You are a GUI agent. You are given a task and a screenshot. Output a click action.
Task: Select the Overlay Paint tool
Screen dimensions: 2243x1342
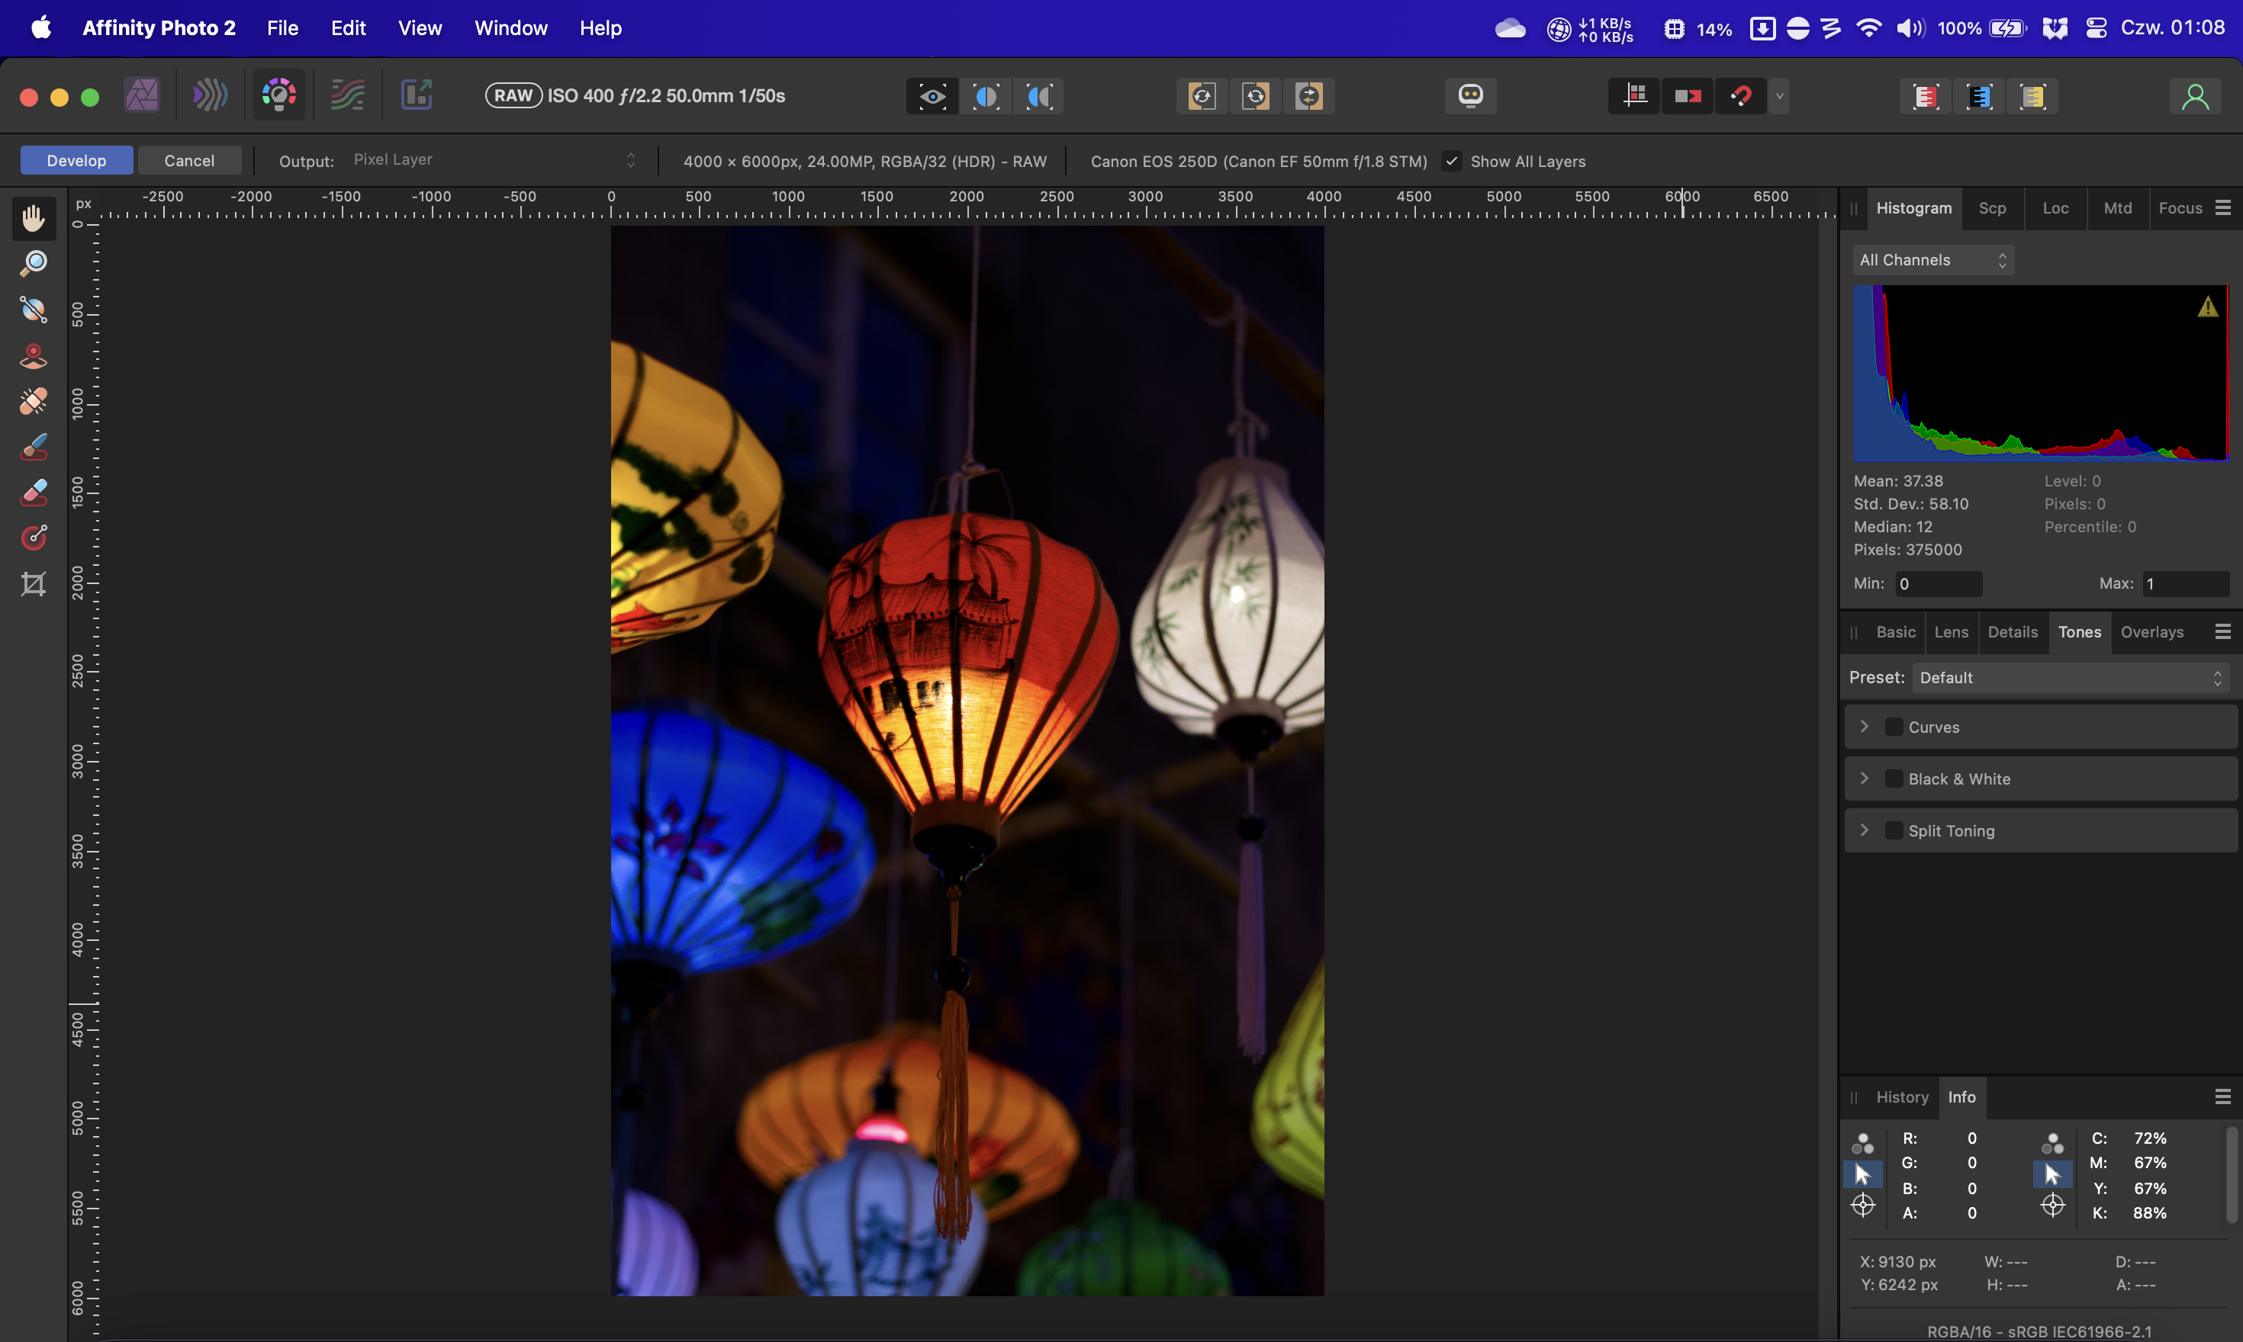(34, 447)
